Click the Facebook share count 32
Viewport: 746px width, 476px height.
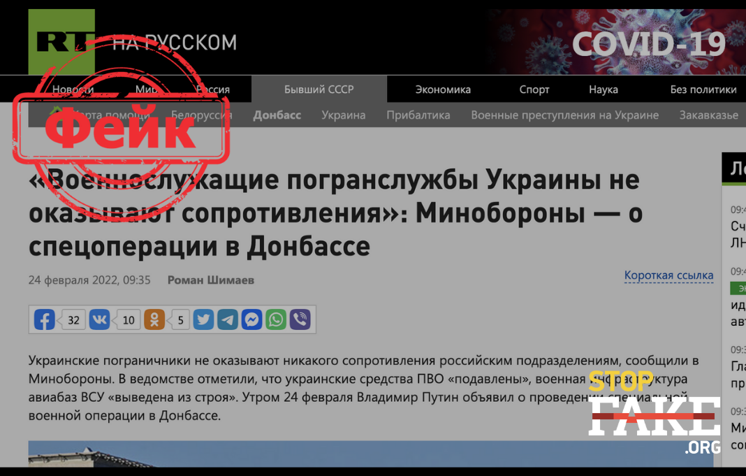73,320
